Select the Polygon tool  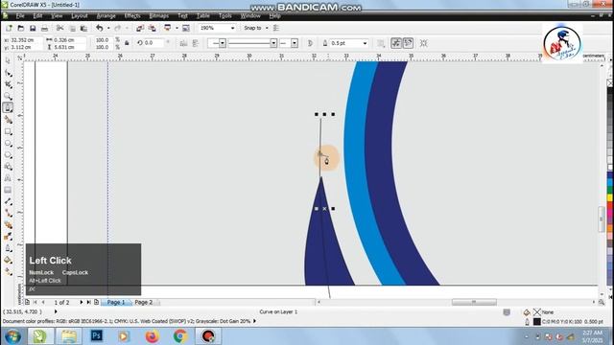coord(8,155)
